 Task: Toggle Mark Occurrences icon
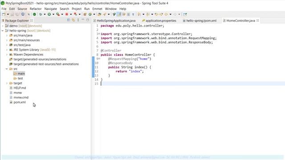pos(114,14)
